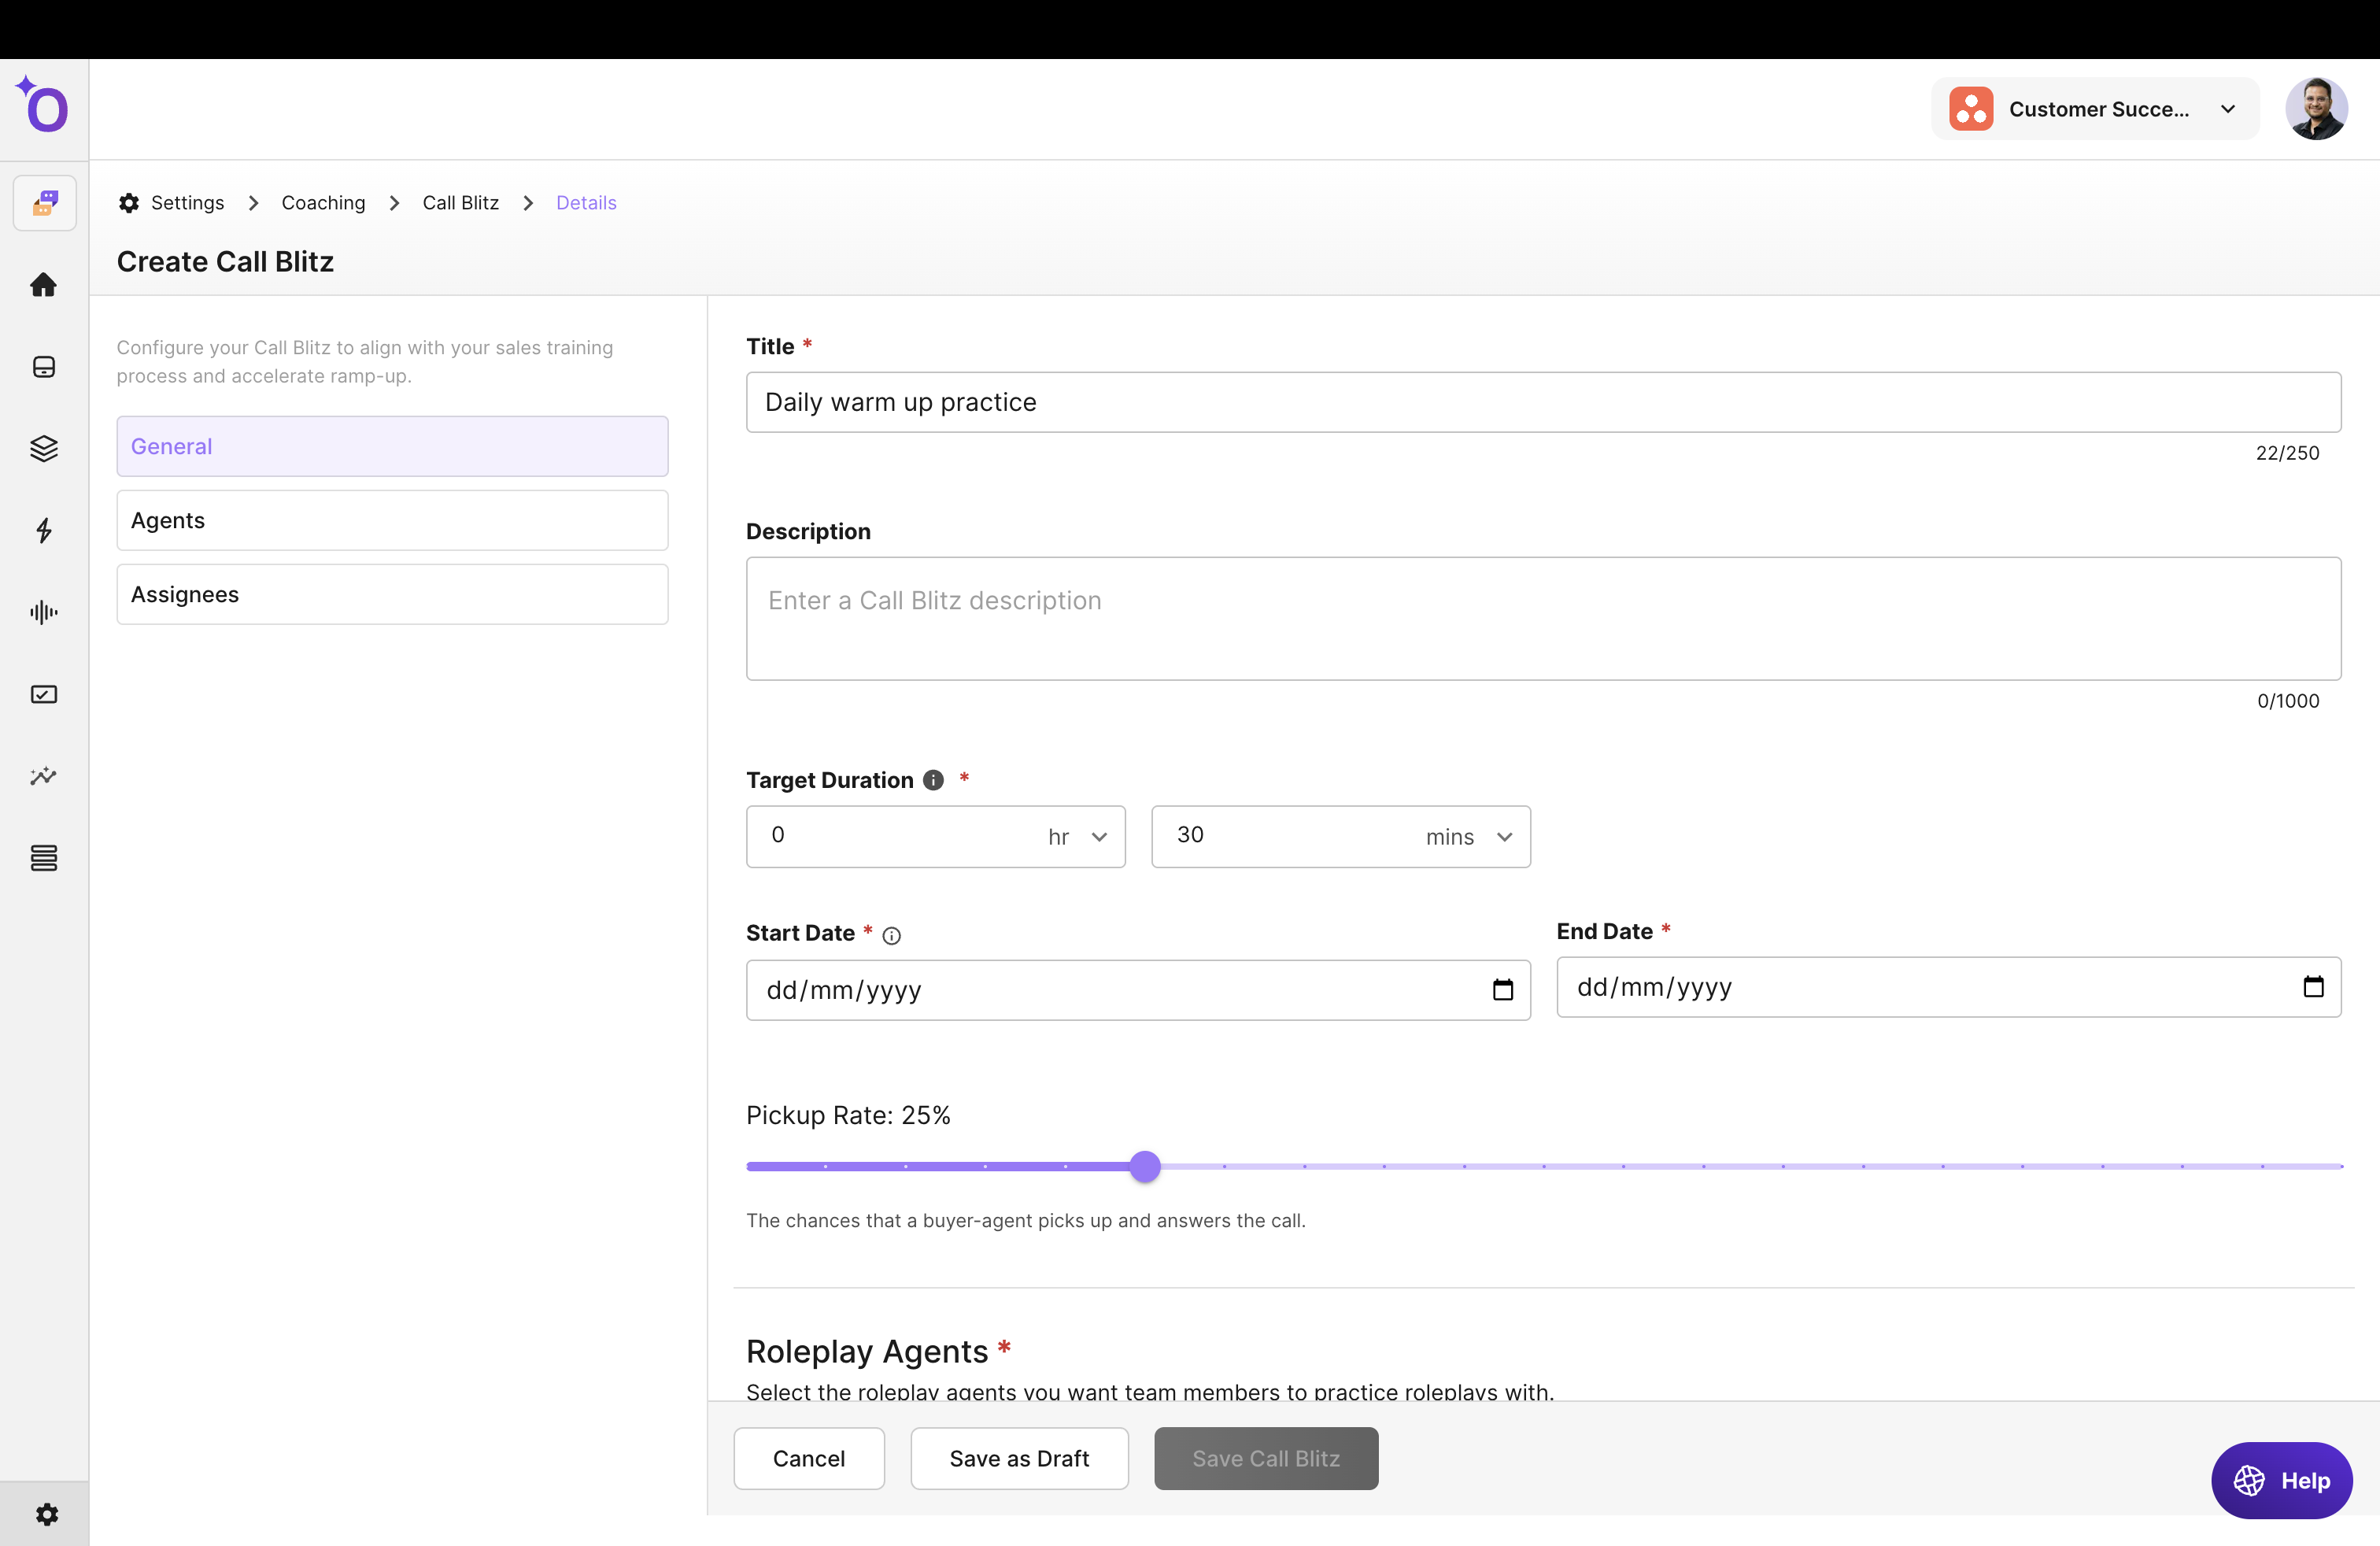Click the Pickup Rate slider handle
The image size is (2380, 1546).
click(x=1145, y=1166)
